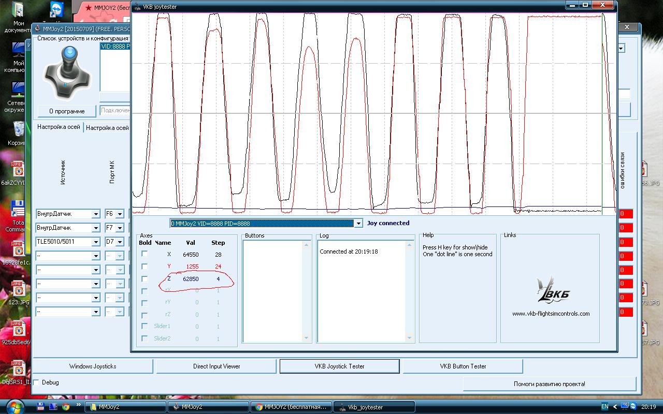Toggle Bold checkbox for Z axis
This screenshot has width=663, height=414.
pos(145,278)
